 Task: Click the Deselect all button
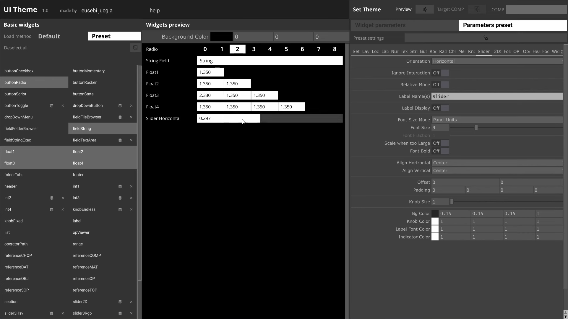pos(16,48)
